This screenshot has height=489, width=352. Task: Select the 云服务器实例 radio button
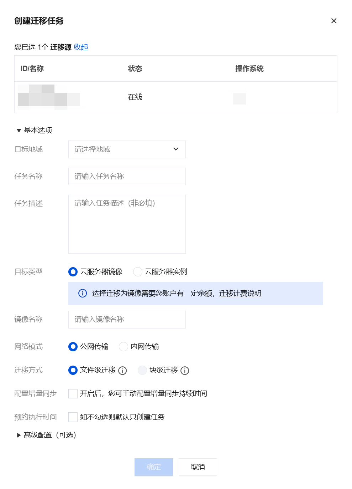pos(138,272)
